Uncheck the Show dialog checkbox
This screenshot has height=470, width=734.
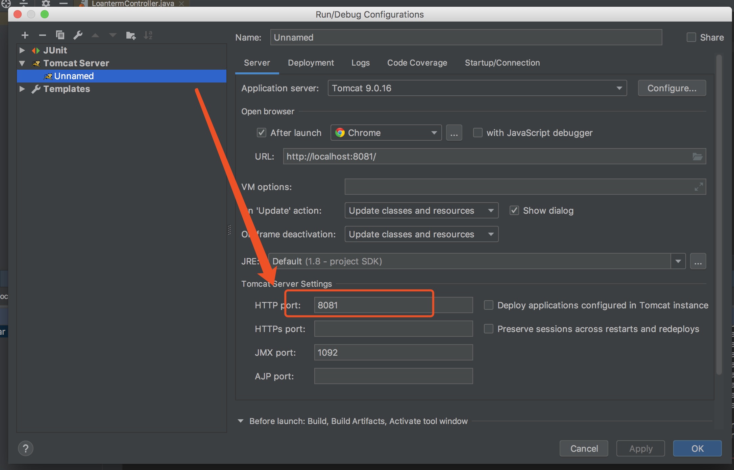click(x=514, y=210)
